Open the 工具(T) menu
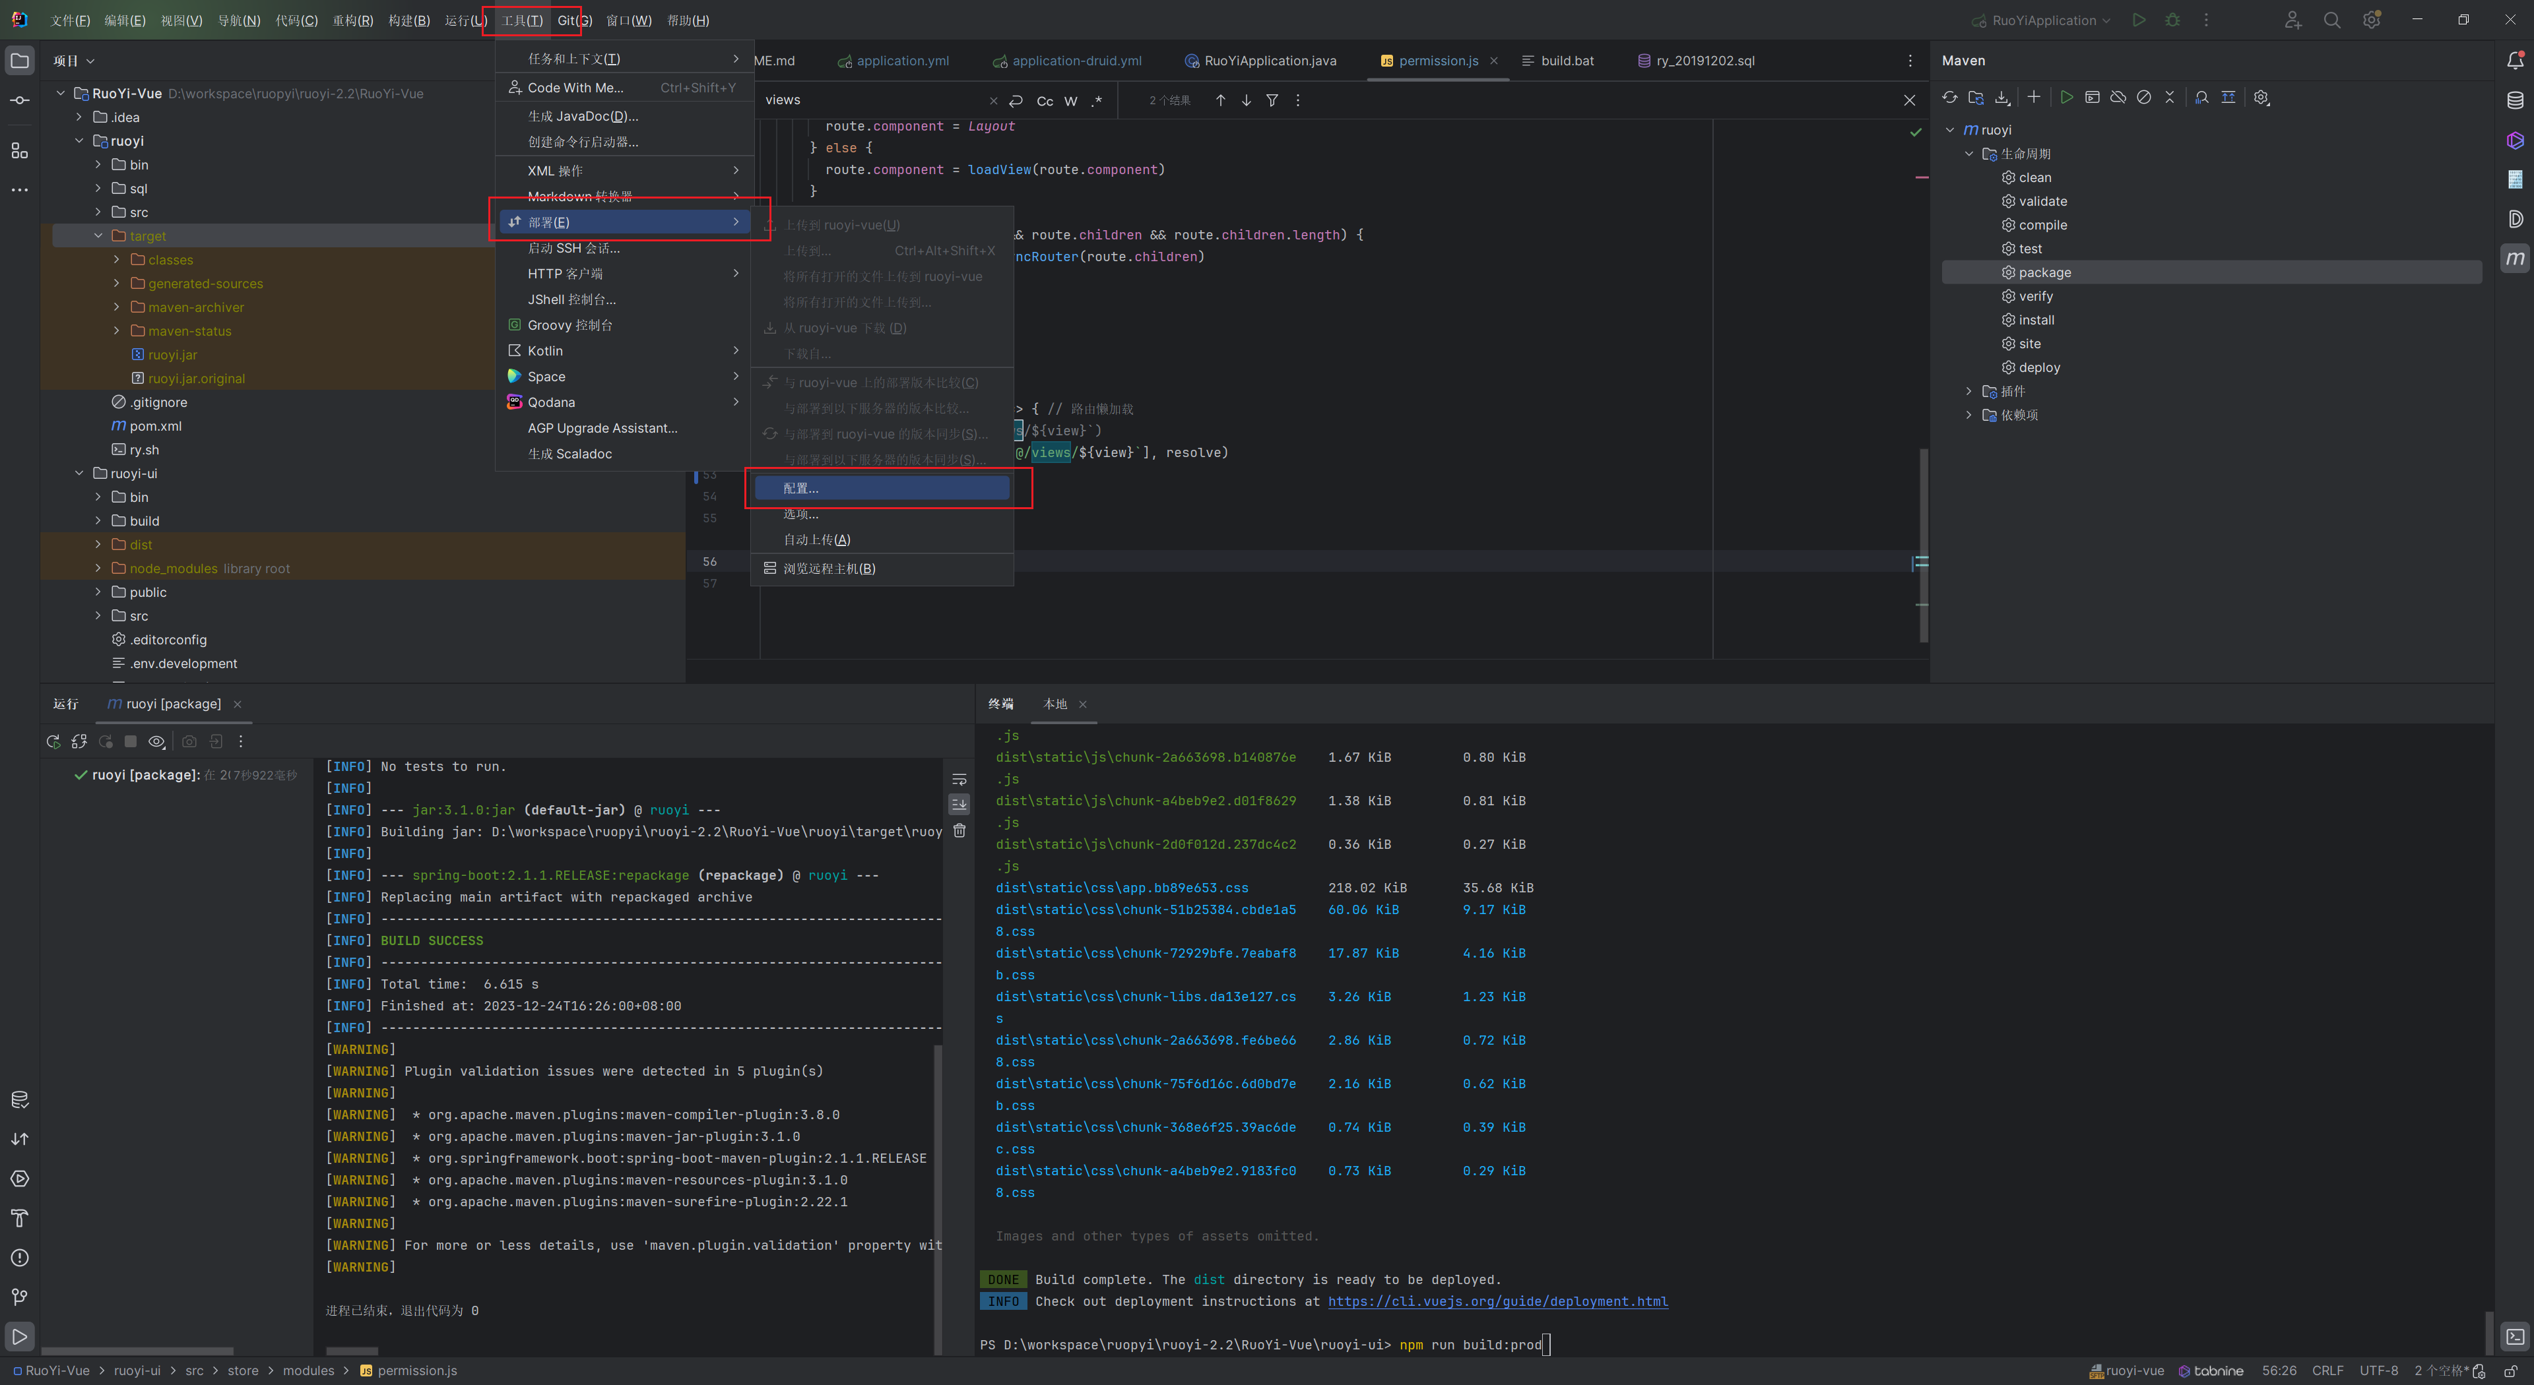This screenshot has width=2534, height=1385. (521, 20)
